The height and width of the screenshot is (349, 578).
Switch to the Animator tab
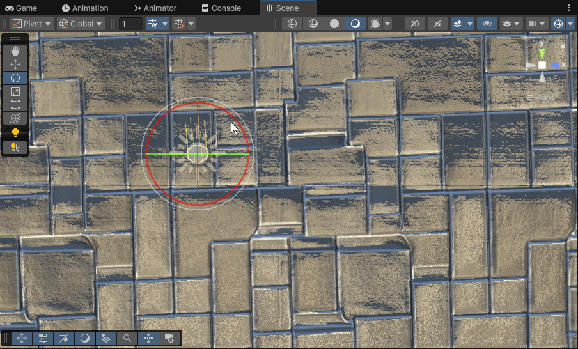(x=155, y=8)
